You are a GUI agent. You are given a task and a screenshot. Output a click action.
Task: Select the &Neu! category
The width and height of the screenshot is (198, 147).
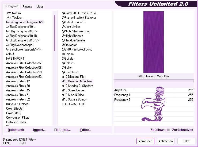(x=10, y=54)
